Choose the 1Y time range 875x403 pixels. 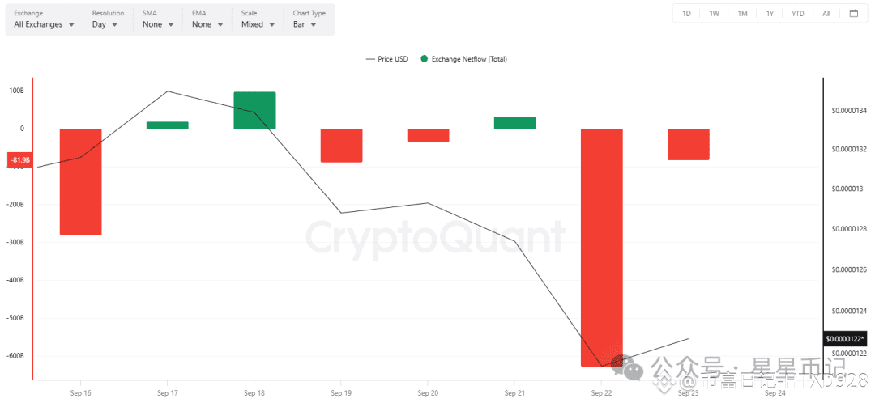(x=770, y=14)
